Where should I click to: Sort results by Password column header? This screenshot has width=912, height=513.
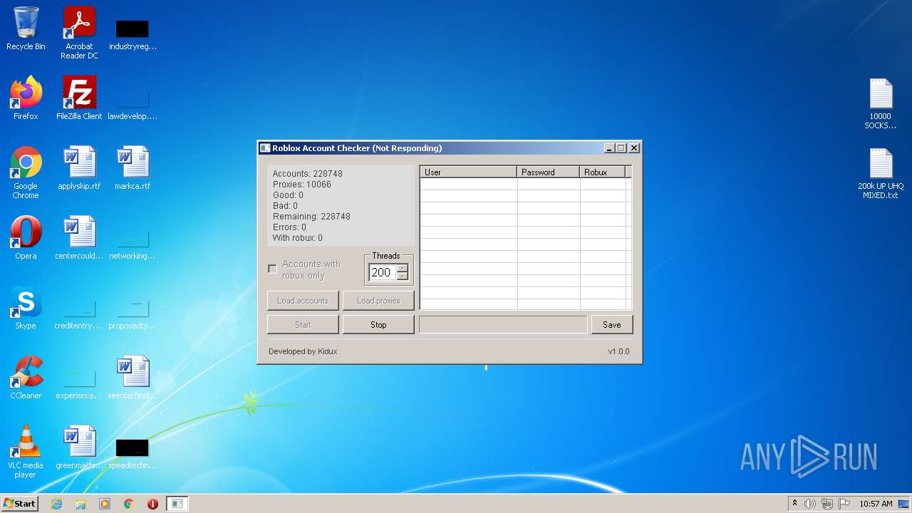pyautogui.click(x=549, y=172)
